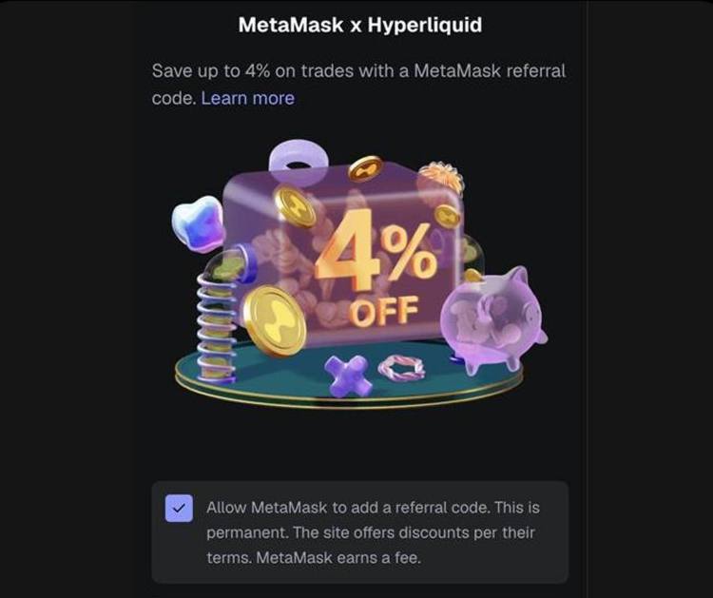
Task: Click the blue-purple heart-shaped gem
Action: tap(199, 223)
